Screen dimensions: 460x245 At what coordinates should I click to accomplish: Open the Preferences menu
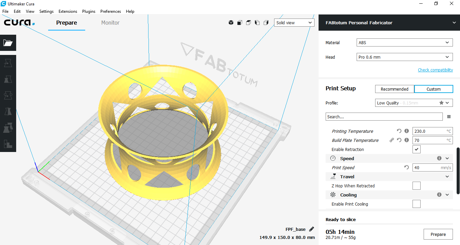tap(110, 11)
